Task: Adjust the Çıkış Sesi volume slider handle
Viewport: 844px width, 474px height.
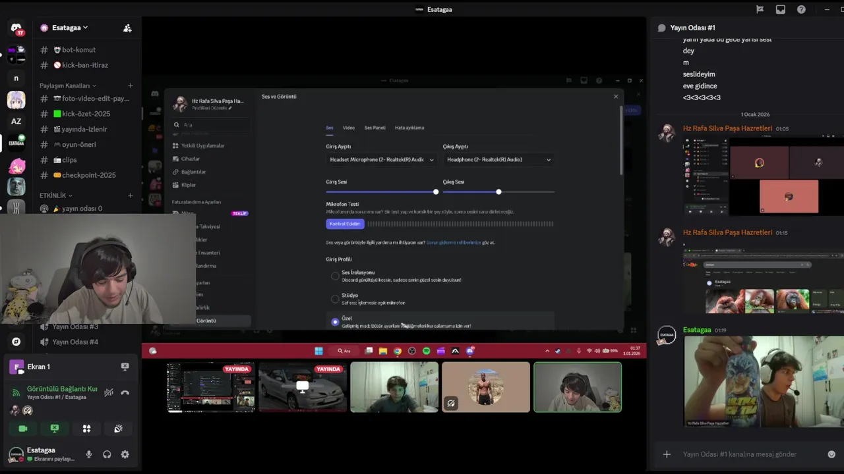Action: point(498,192)
